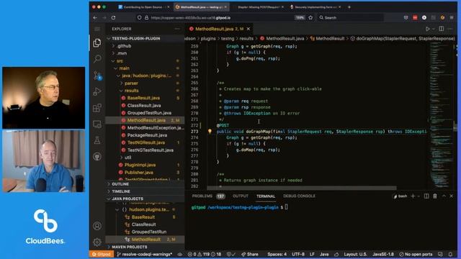Screen dimensions: 461x259
Task: Click the Explorer more actions ellipsis
Action: [177, 29]
